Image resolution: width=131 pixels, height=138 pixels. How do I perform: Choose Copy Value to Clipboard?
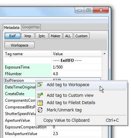pos(82,120)
